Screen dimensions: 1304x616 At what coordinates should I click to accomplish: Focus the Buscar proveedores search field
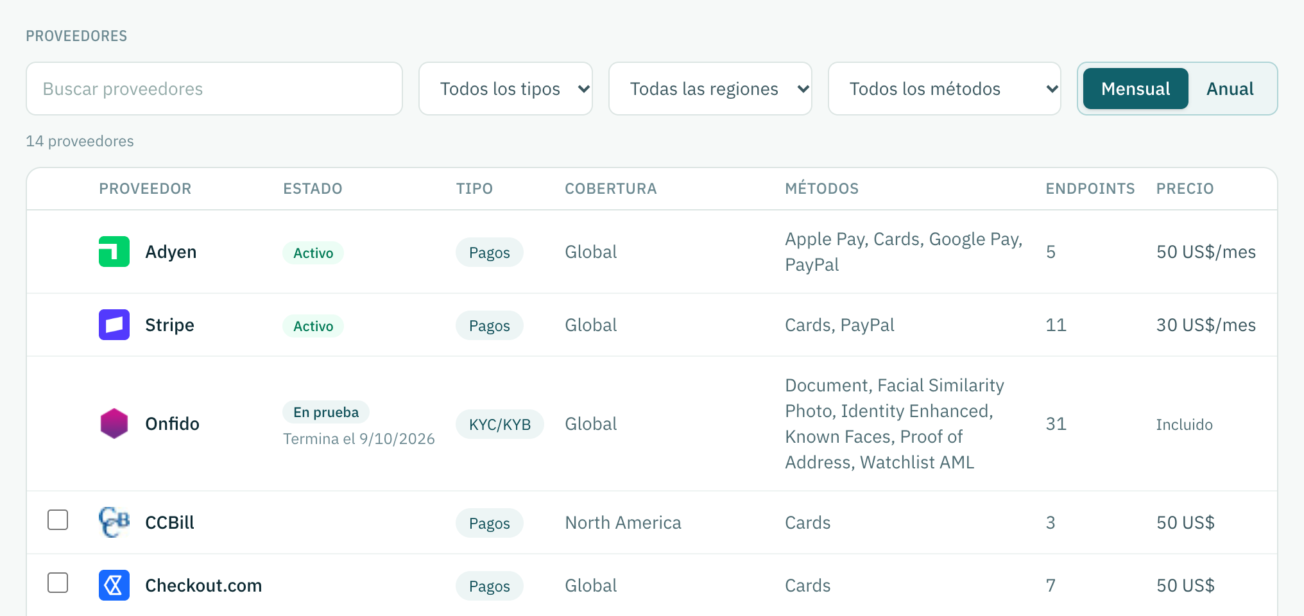click(214, 89)
